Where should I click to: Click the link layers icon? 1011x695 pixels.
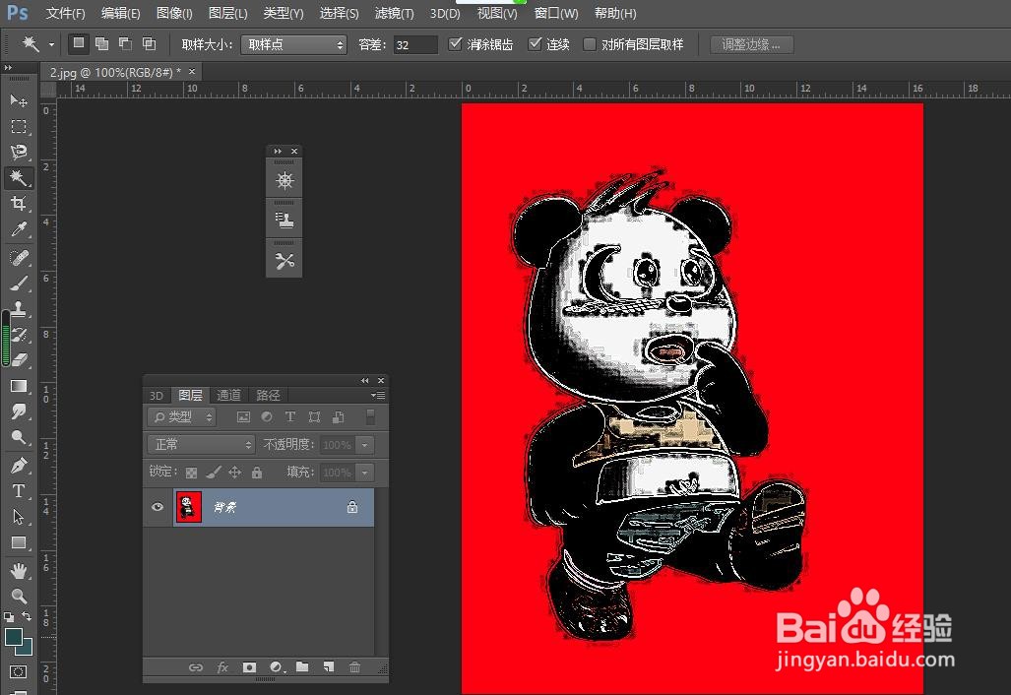[195, 667]
